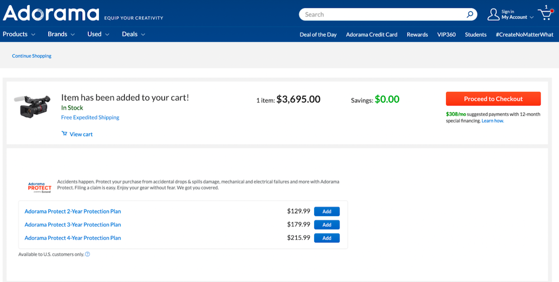Click the $0.00 savings amount
The image size is (559, 282).
pyautogui.click(x=387, y=99)
